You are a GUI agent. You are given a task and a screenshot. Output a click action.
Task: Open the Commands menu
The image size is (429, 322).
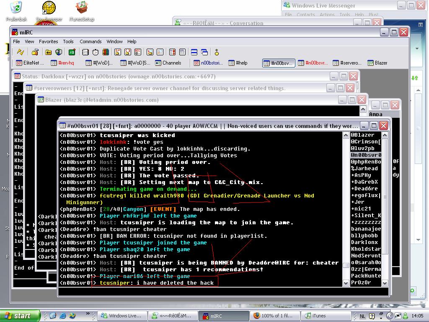pyautogui.click(x=90, y=42)
